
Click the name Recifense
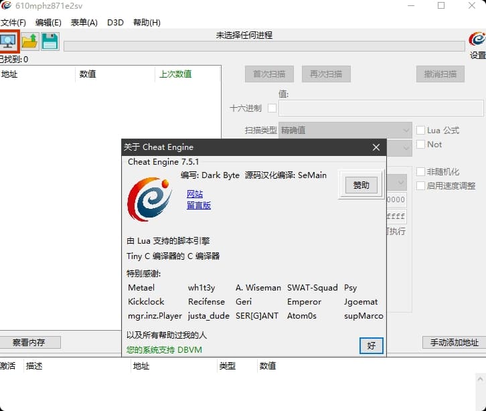pyautogui.click(x=206, y=302)
